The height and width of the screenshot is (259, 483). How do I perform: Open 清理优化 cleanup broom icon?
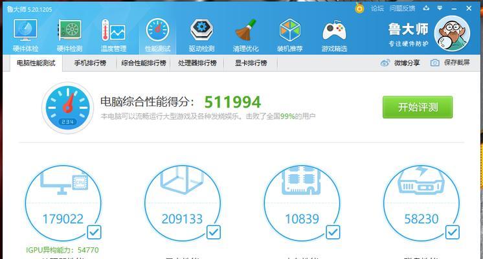tap(246, 30)
